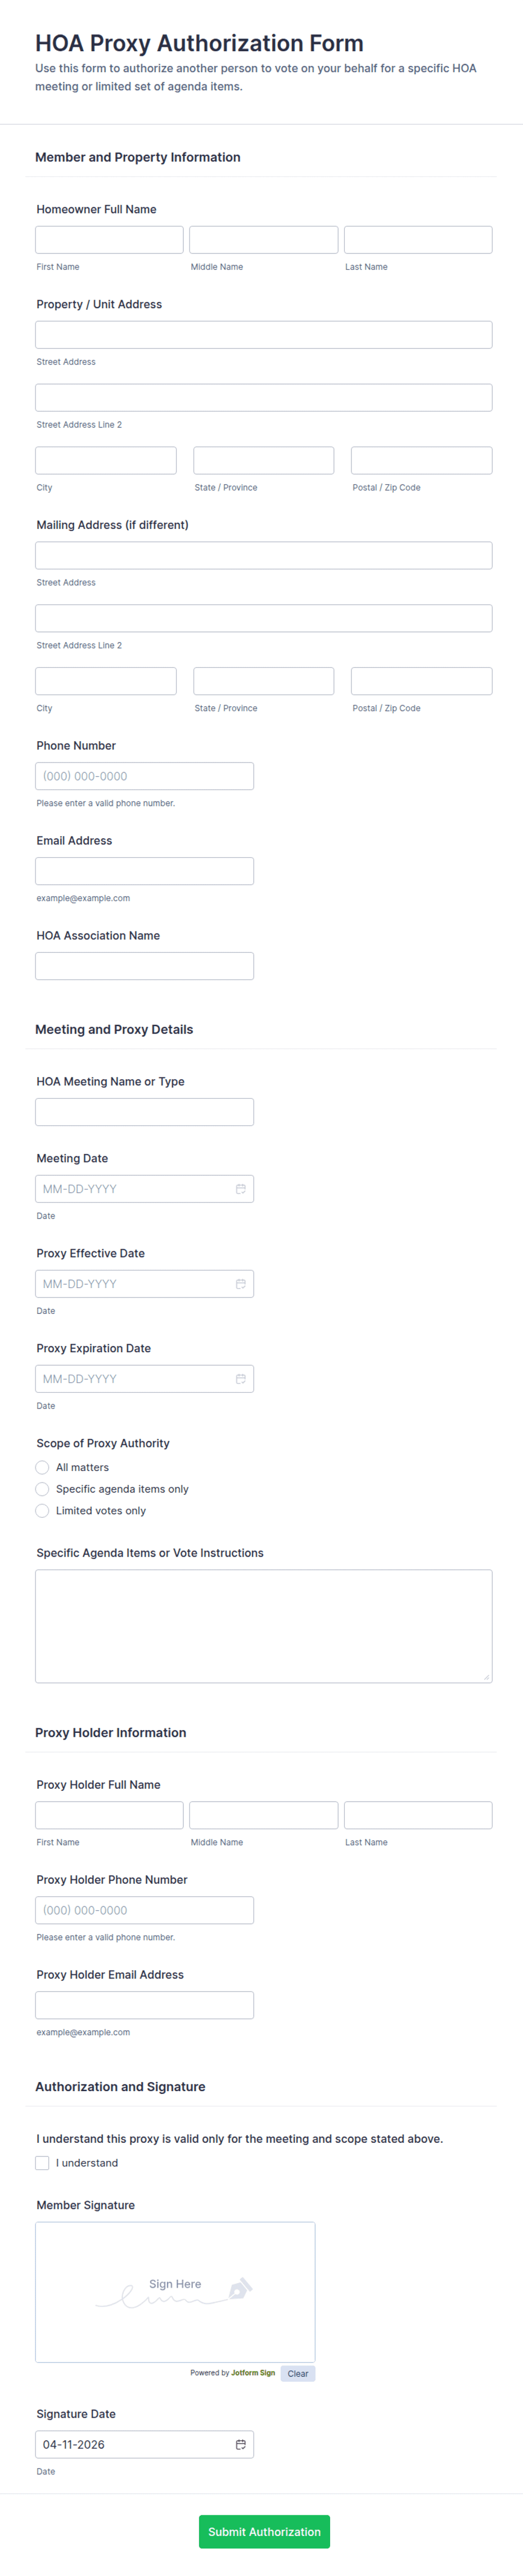This screenshot has width=523, height=2576.
Task: Focus the homeowner First Name field
Action: click(x=109, y=240)
